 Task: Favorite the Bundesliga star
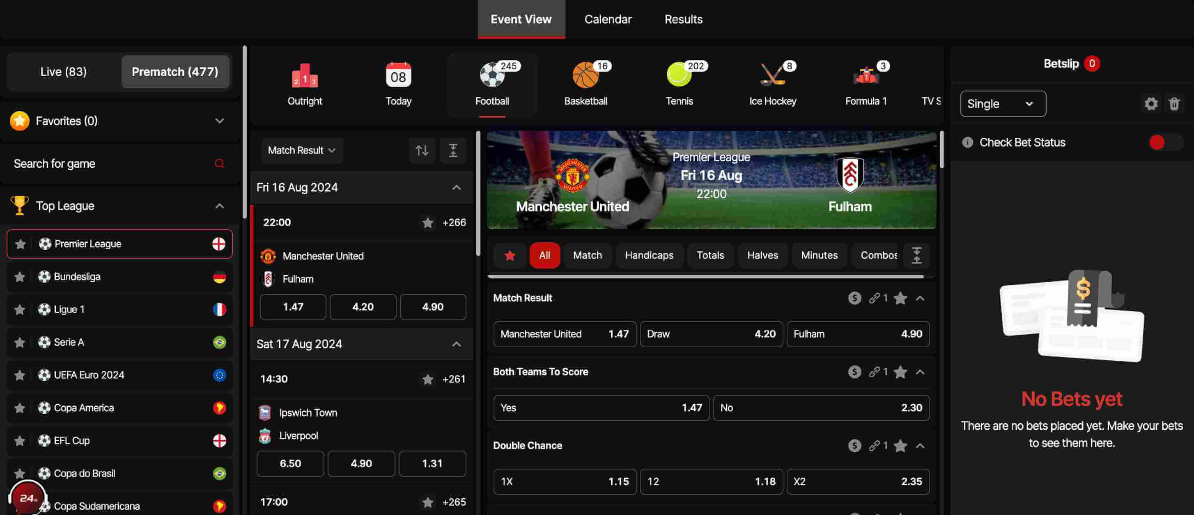(19, 277)
